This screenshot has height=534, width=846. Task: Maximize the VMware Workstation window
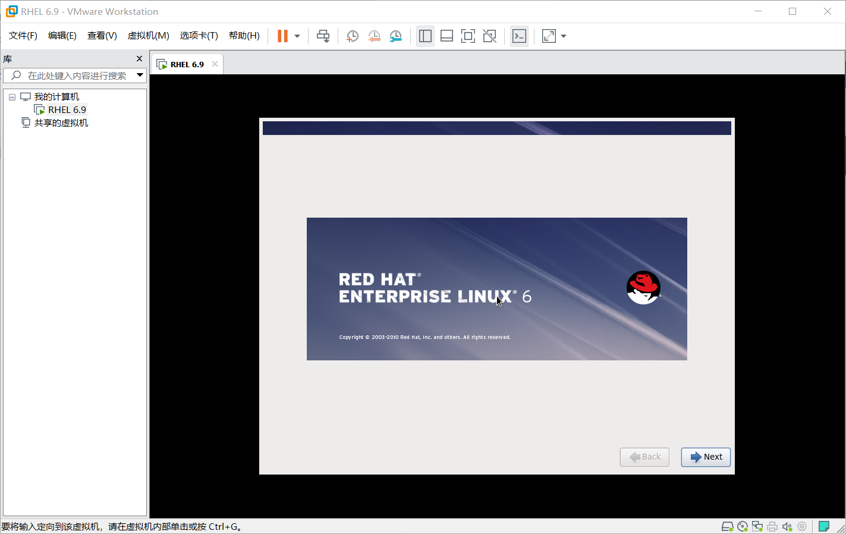[792, 11]
